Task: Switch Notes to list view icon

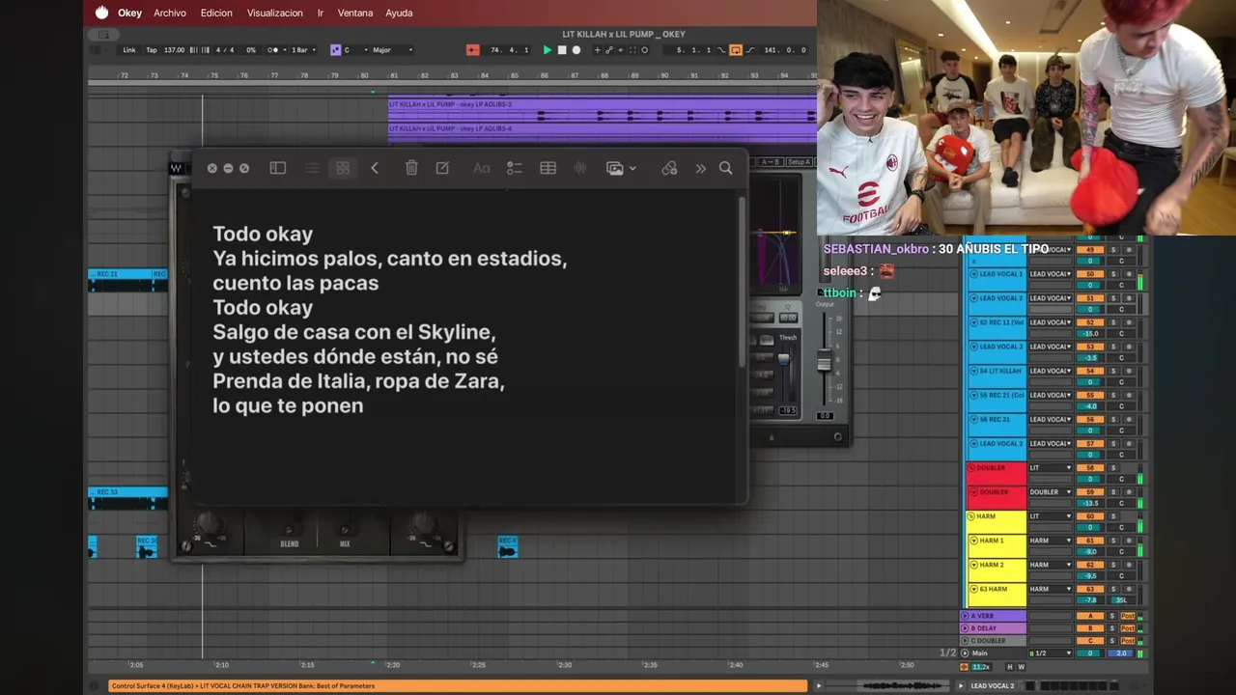Action: coord(312,168)
